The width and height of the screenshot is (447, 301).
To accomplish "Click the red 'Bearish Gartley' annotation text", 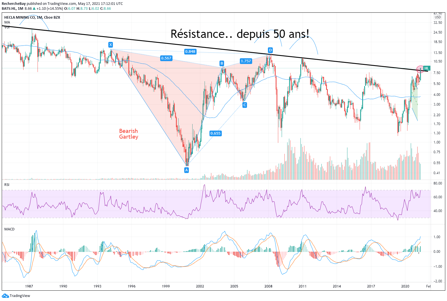I will (x=129, y=134).
